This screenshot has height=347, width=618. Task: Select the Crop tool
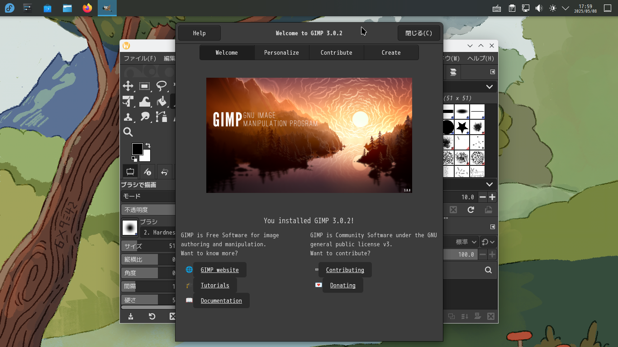pos(128,102)
